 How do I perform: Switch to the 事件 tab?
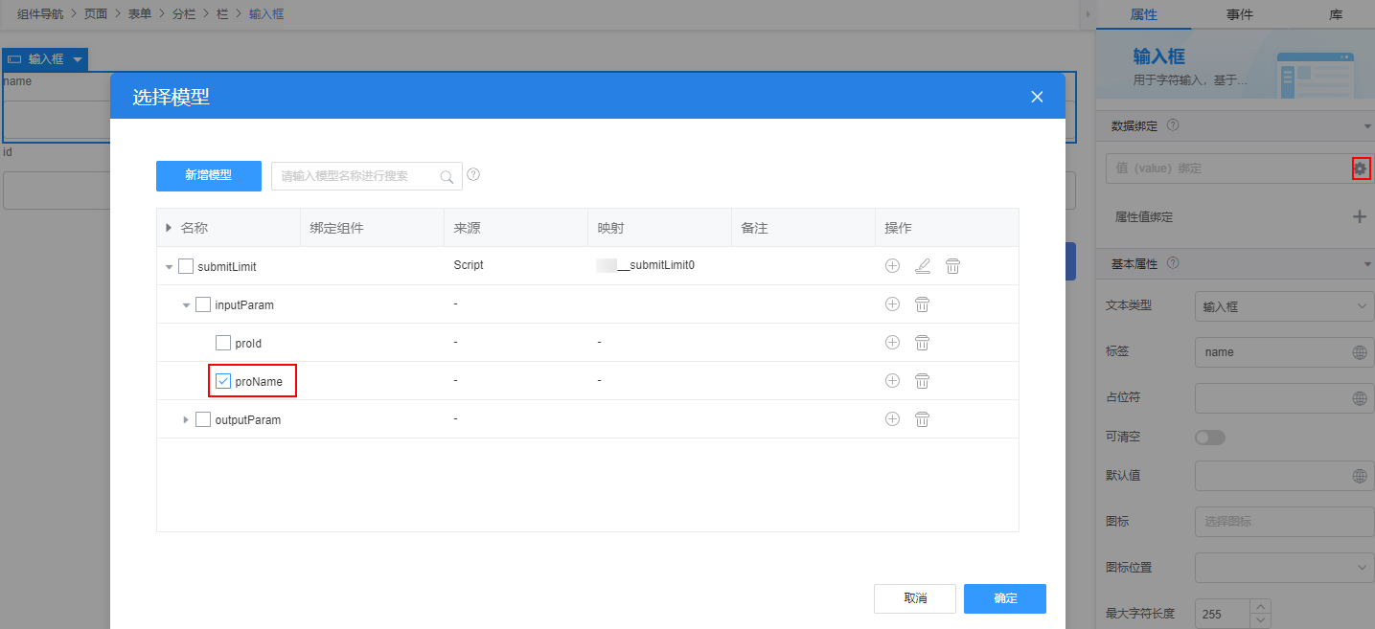coord(1239,14)
